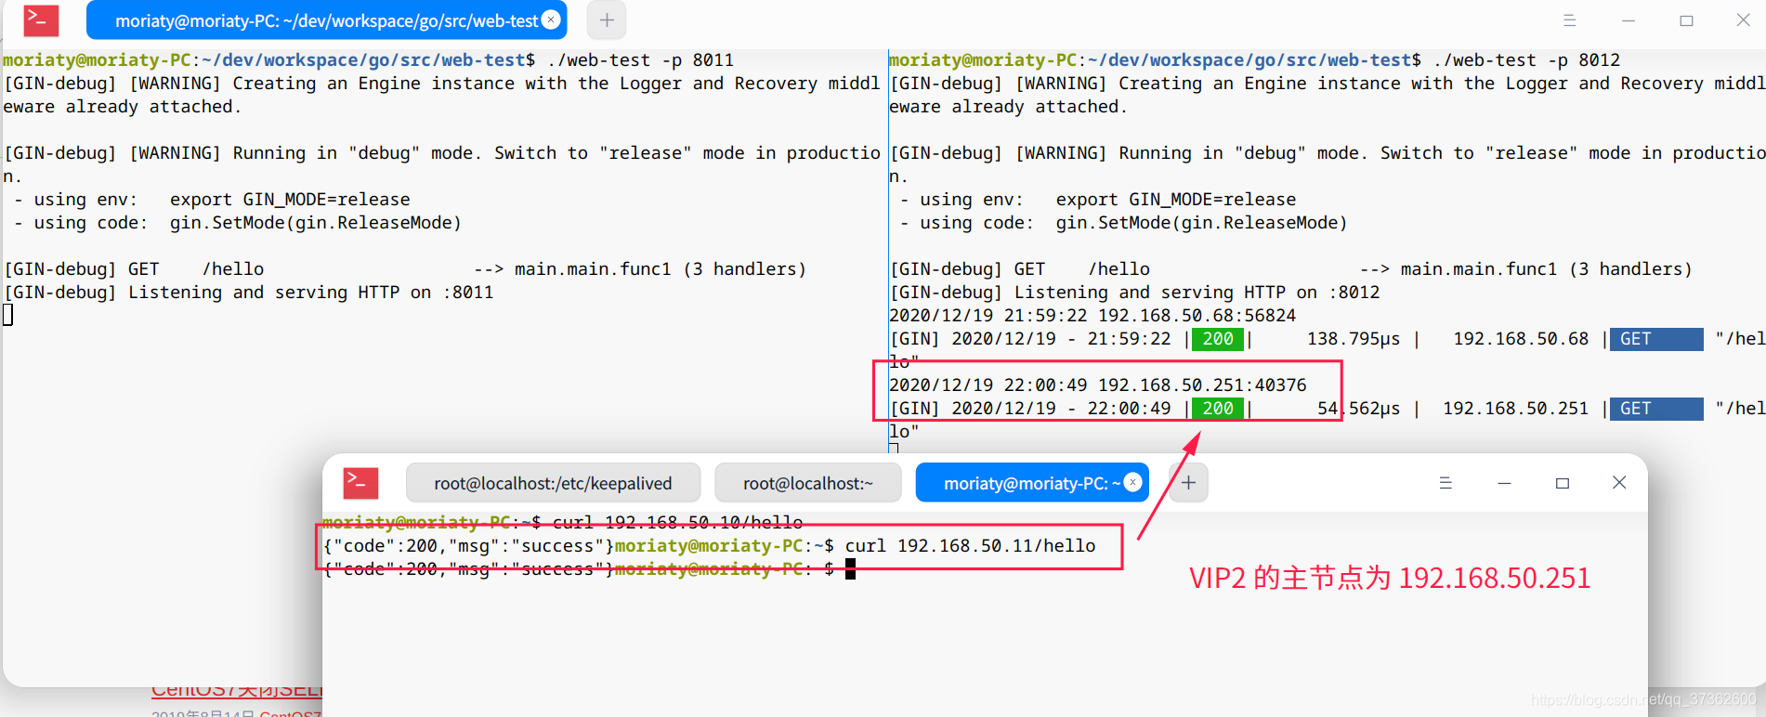
Task: Switch to root@localhost:/etc/keepalived tab
Action: (x=553, y=483)
